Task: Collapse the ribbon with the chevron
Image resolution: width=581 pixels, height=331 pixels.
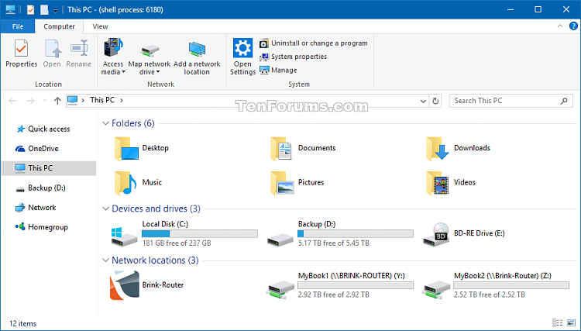Action: click(560, 26)
